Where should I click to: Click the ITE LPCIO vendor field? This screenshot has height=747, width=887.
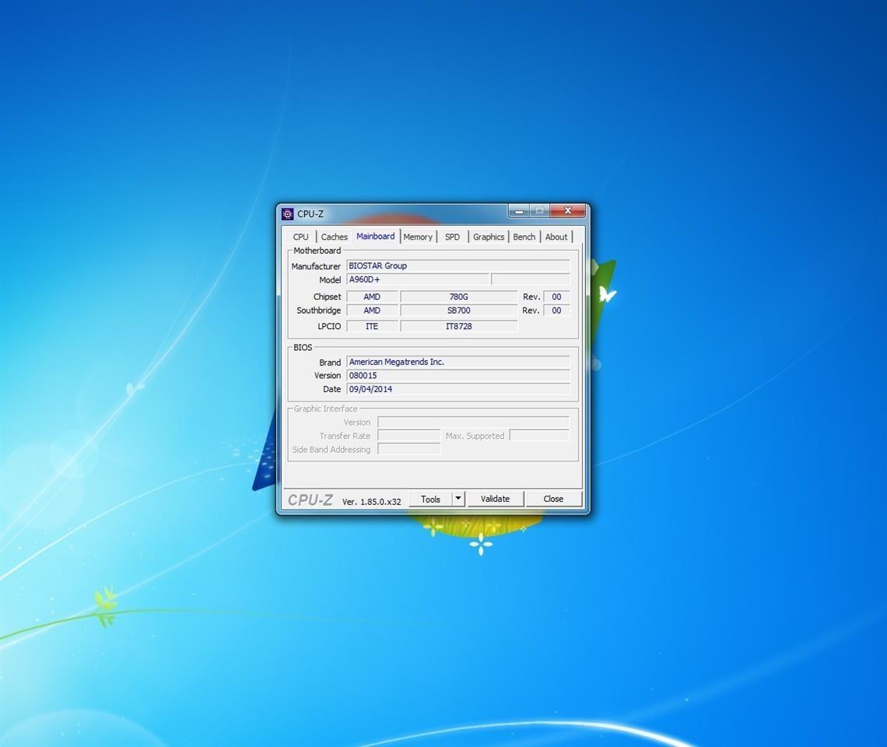[x=372, y=326]
